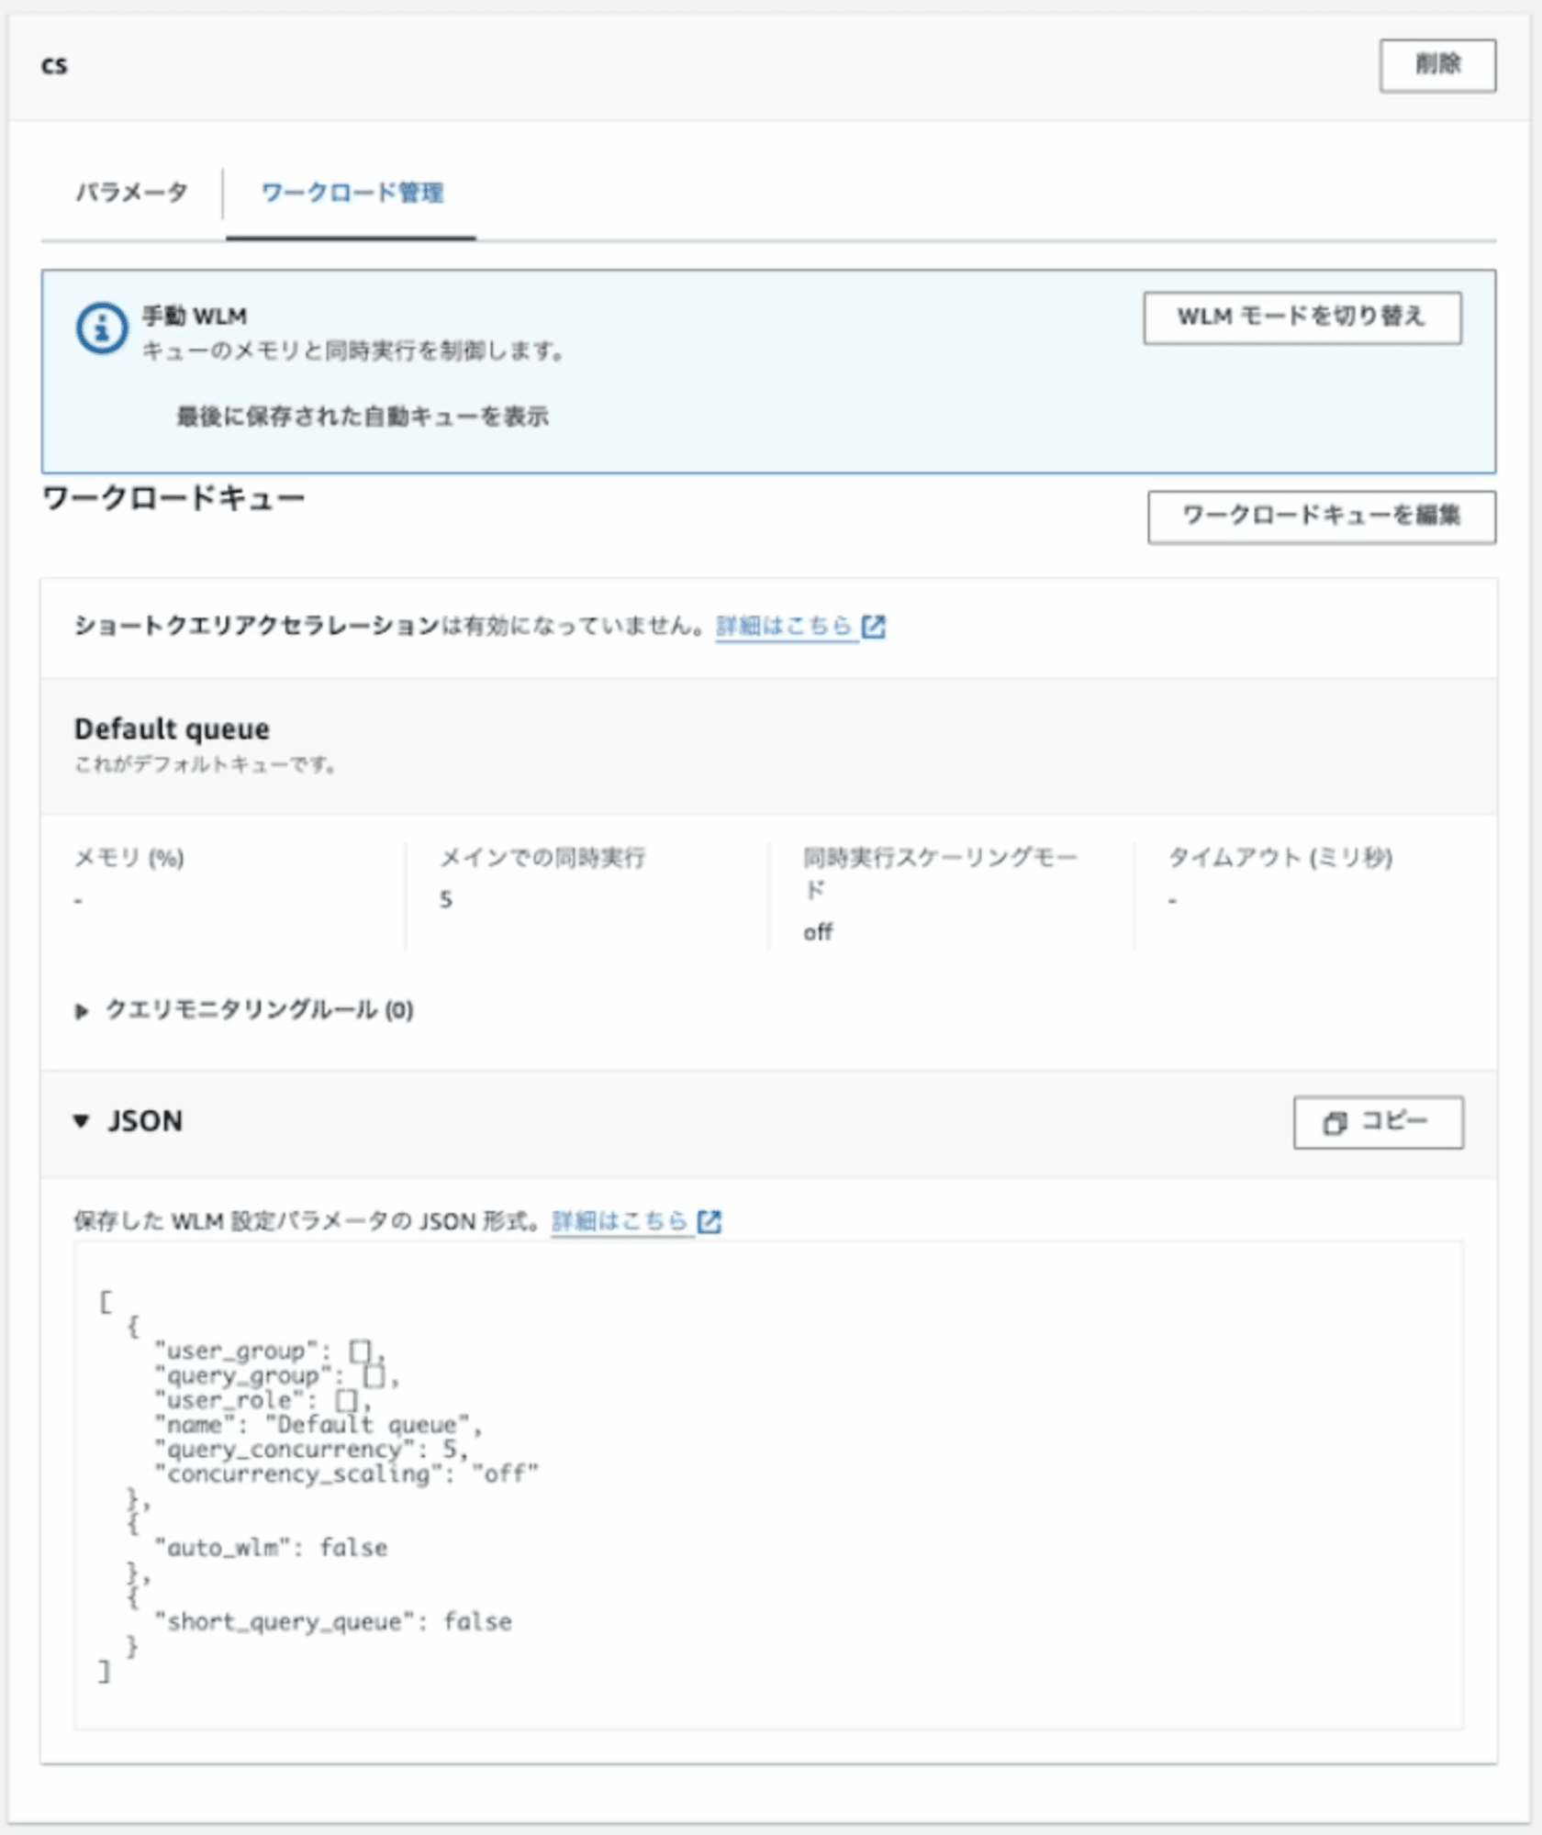Viewport: 1542px width, 1835px height.
Task: Click the "name": "Default queue" JSON line
Action: tap(318, 1425)
